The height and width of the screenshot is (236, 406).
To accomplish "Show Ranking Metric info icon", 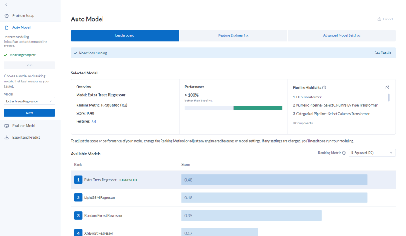I will coord(344,153).
